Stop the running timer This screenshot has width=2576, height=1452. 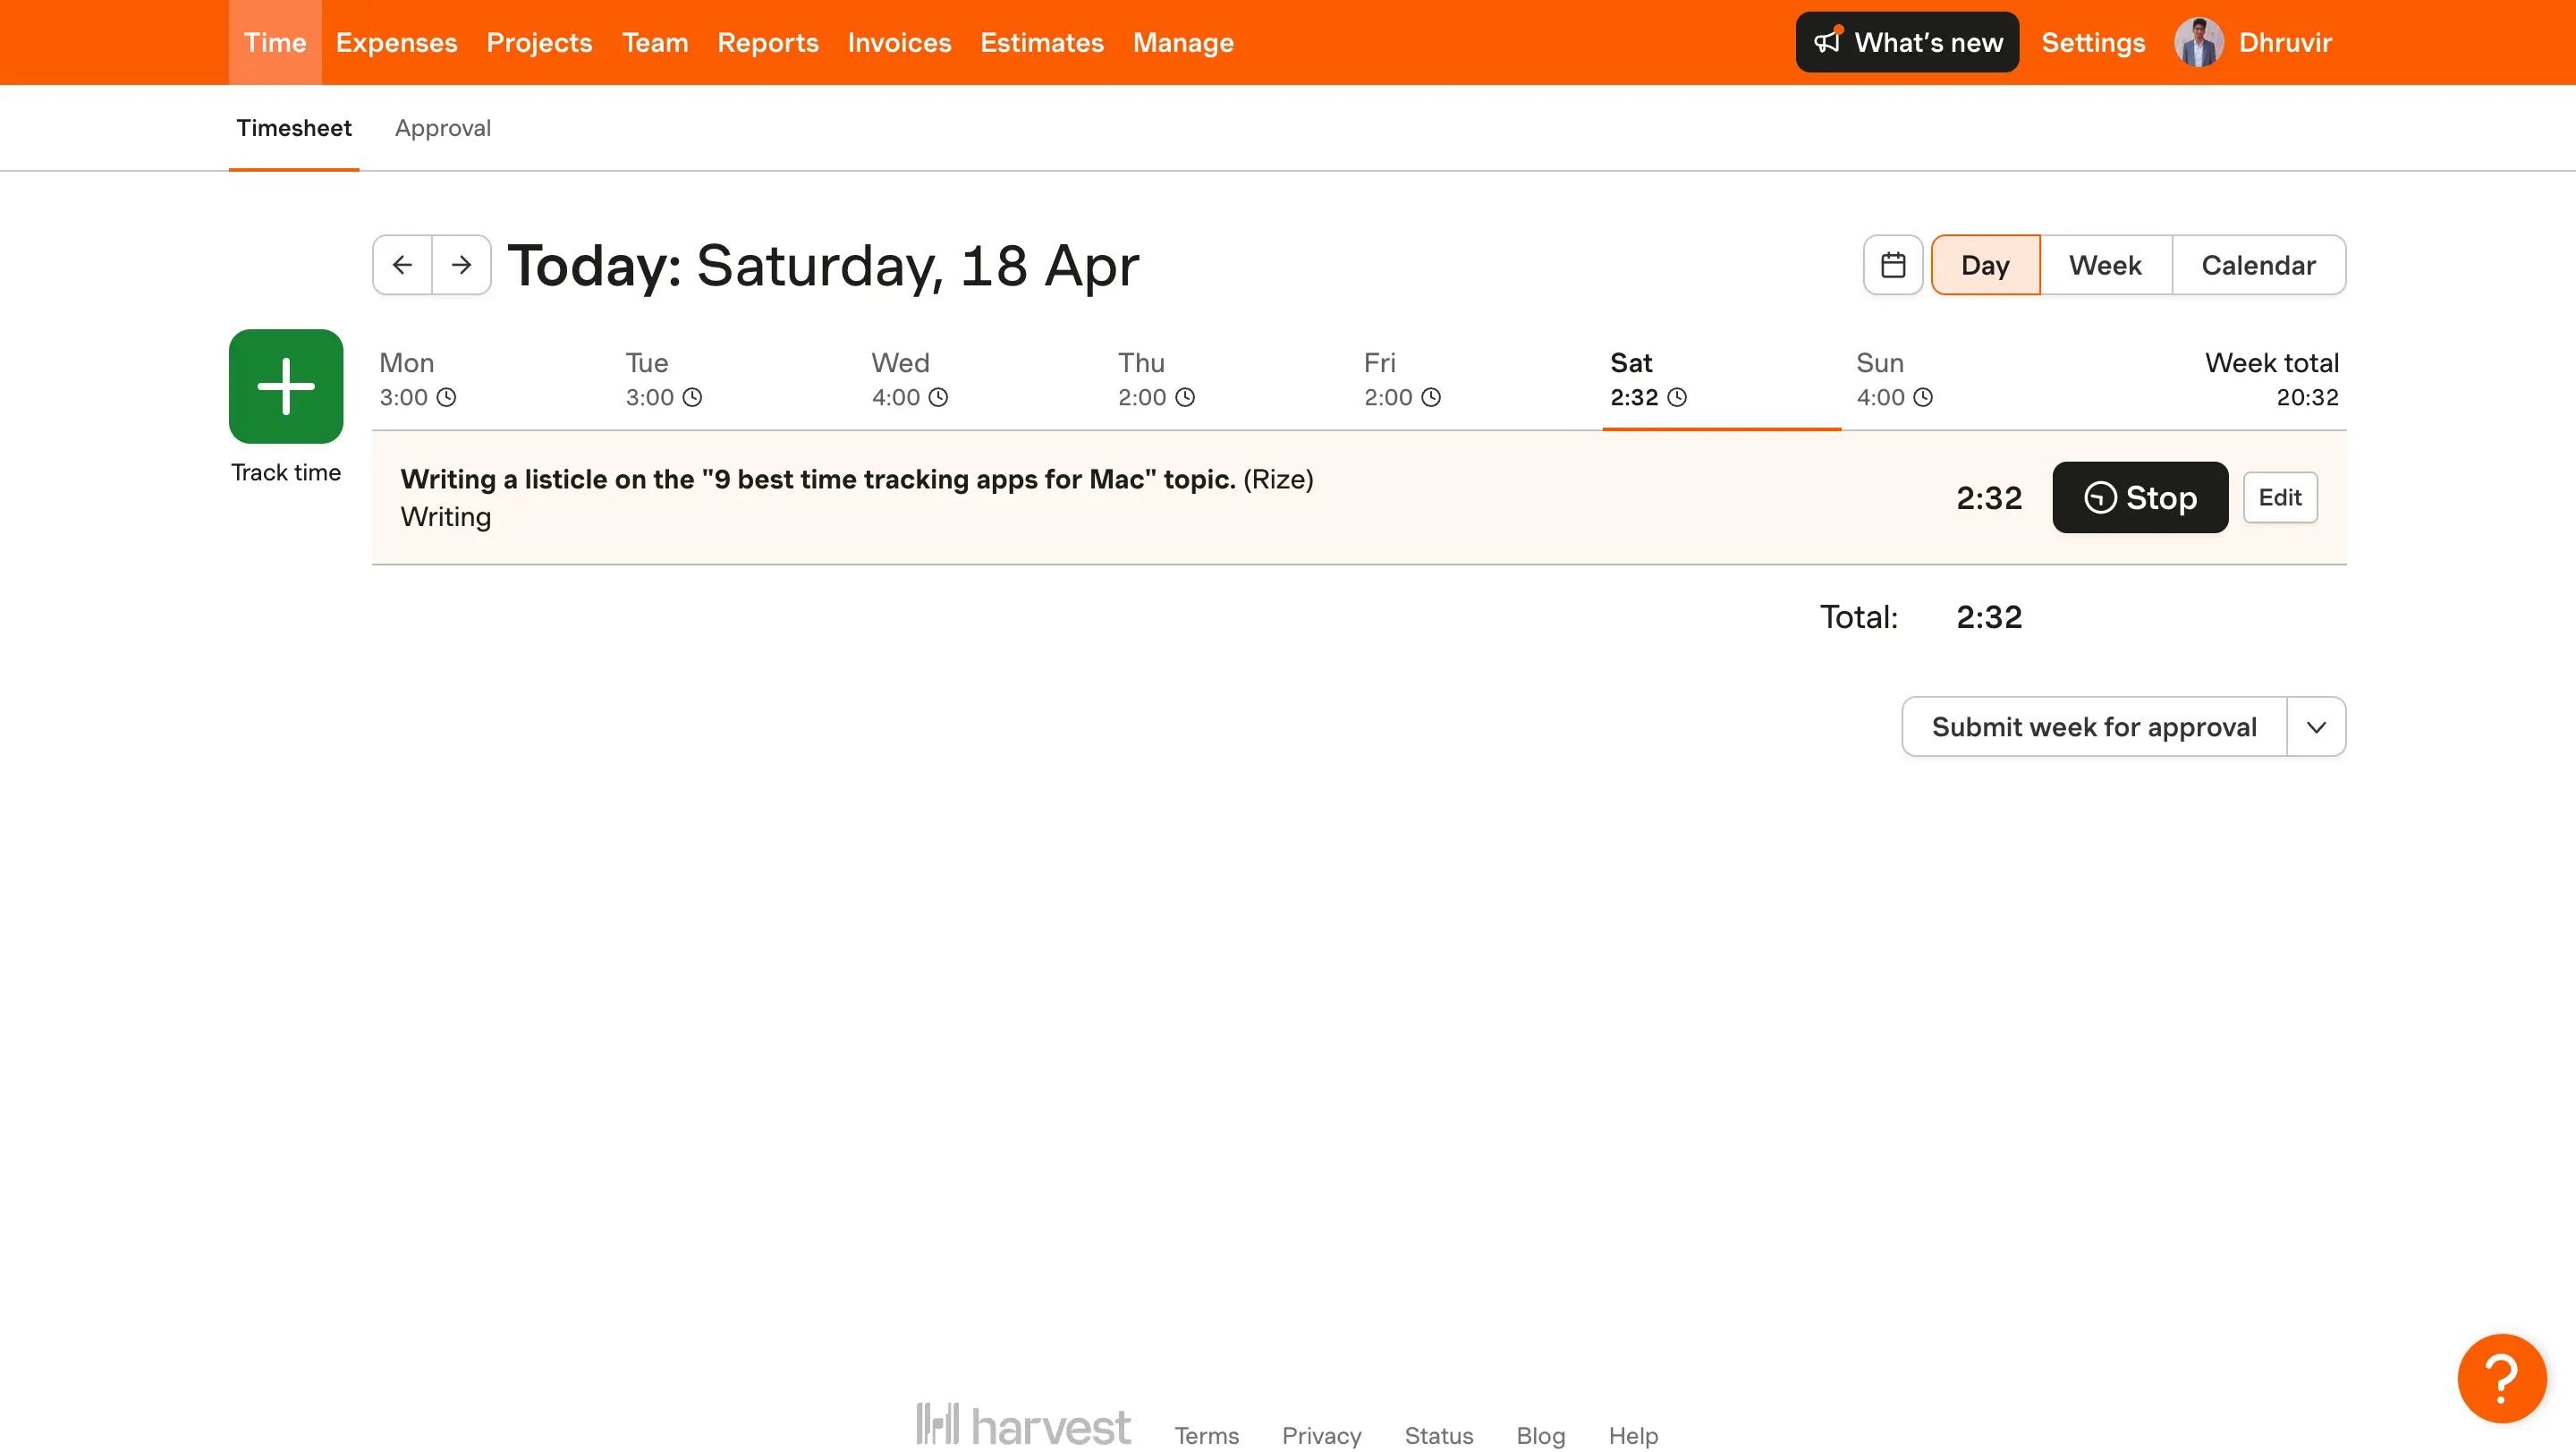tap(2139, 497)
